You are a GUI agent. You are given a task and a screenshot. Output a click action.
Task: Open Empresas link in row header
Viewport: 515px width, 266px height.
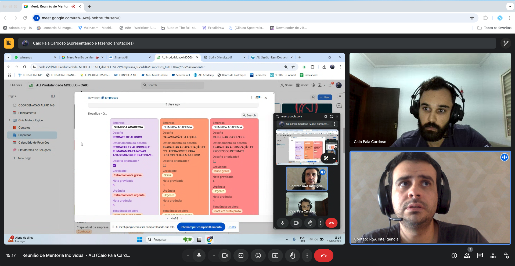110,98
